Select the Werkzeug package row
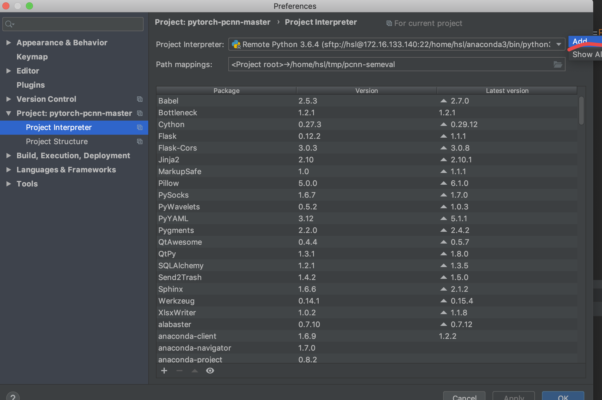The height and width of the screenshot is (400, 602). coord(367,301)
